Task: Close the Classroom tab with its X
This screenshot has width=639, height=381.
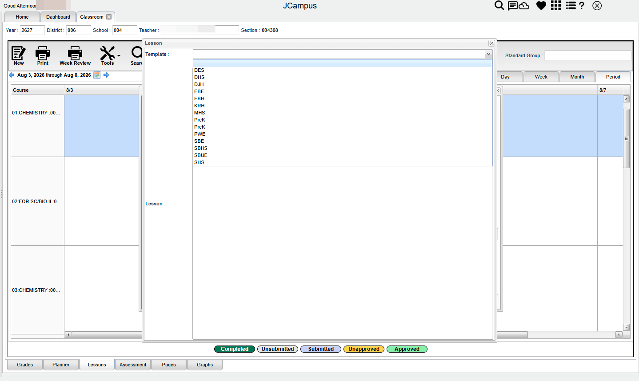Action: tap(109, 17)
